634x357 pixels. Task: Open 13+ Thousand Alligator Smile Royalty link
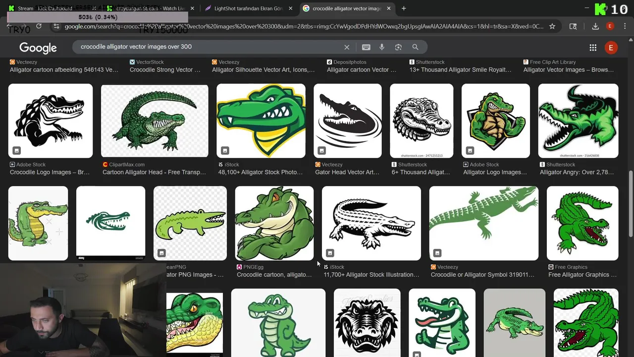click(x=460, y=70)
